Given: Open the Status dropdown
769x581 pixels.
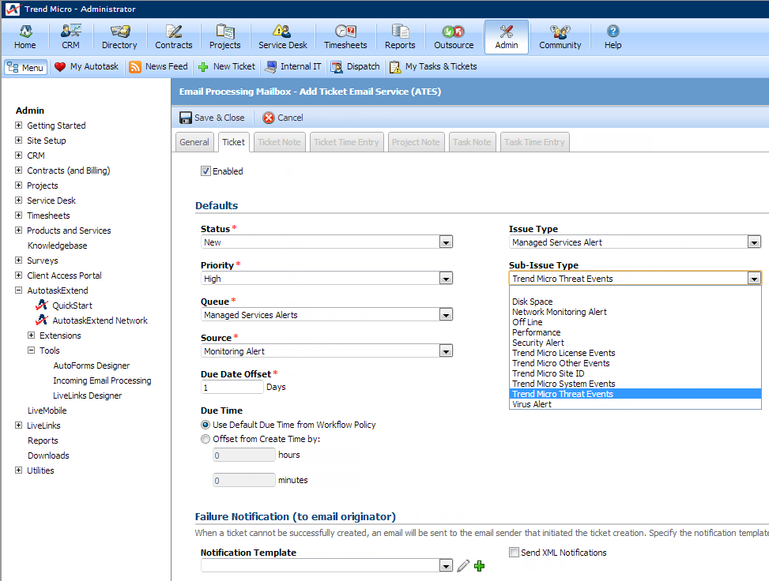Looking at the screenshot, I should pos(446,242).
